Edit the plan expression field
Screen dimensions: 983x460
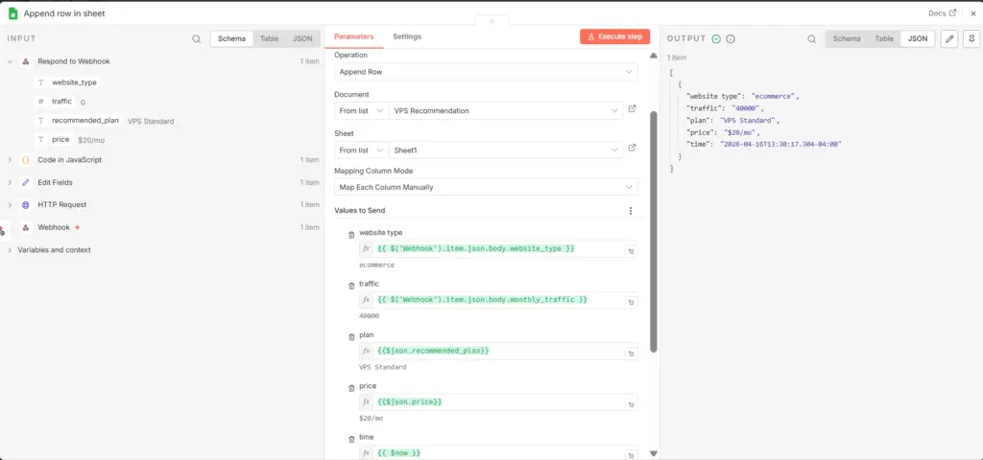tap(498, 351)
